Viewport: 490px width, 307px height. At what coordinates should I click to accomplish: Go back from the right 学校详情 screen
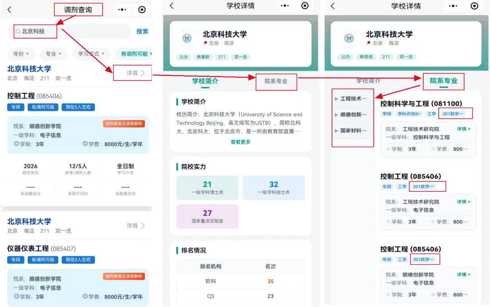click(x=333, y=6)
